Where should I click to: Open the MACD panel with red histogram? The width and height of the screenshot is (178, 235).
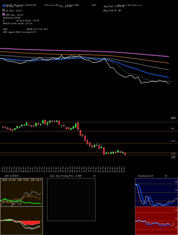[21, 221]
